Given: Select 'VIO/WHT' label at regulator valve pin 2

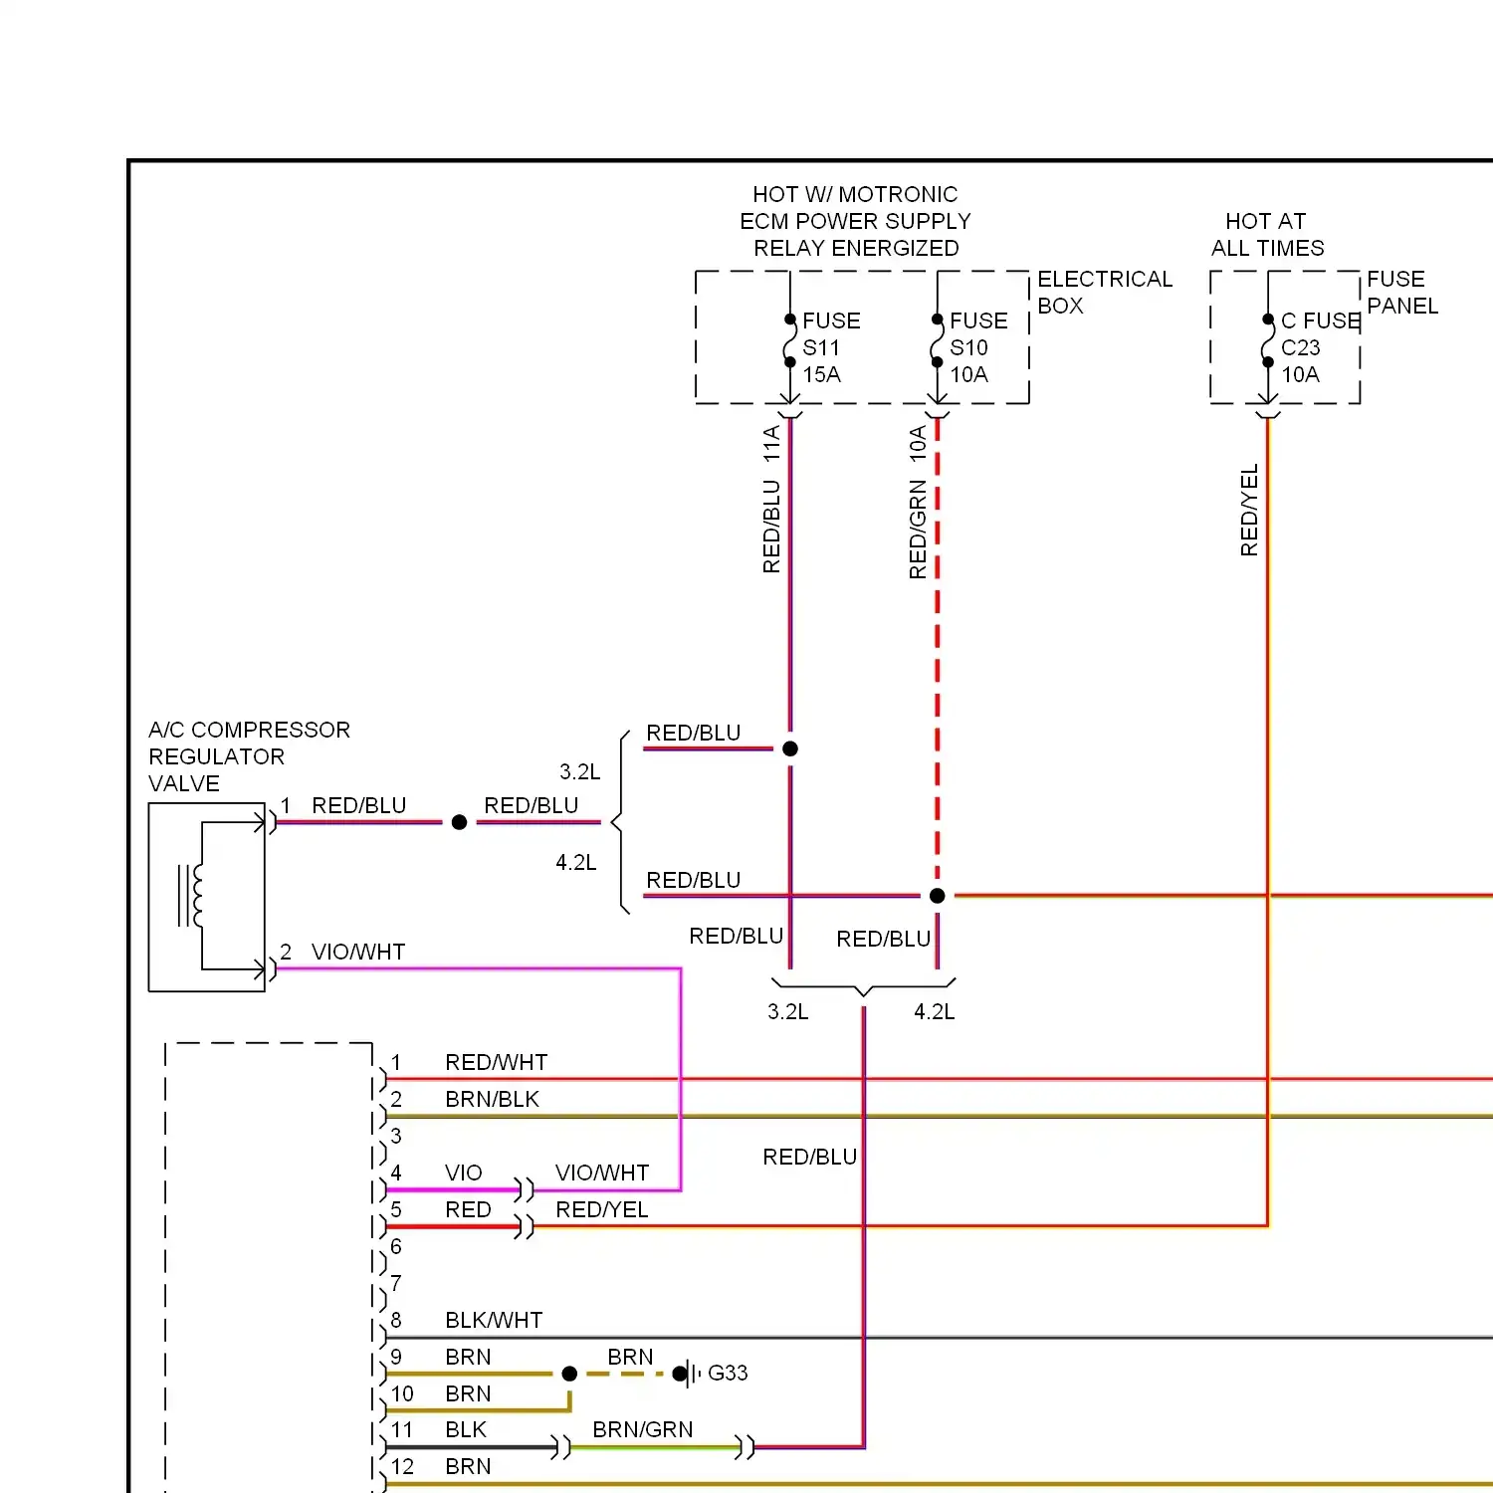Looking at the screenshot, I should 358,952.
